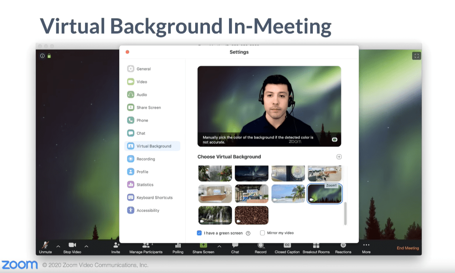Click the Keyboard Shortcuts sidebar icon
The height and width of the screenshot is (273, 455).
coord(131,197)
